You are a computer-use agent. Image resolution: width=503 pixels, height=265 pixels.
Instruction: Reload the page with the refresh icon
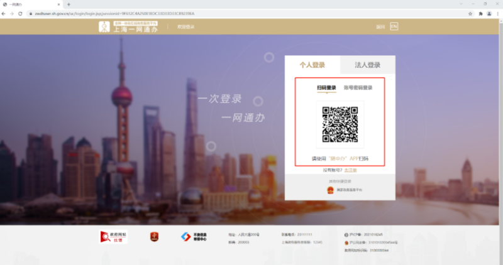(20, 14)
